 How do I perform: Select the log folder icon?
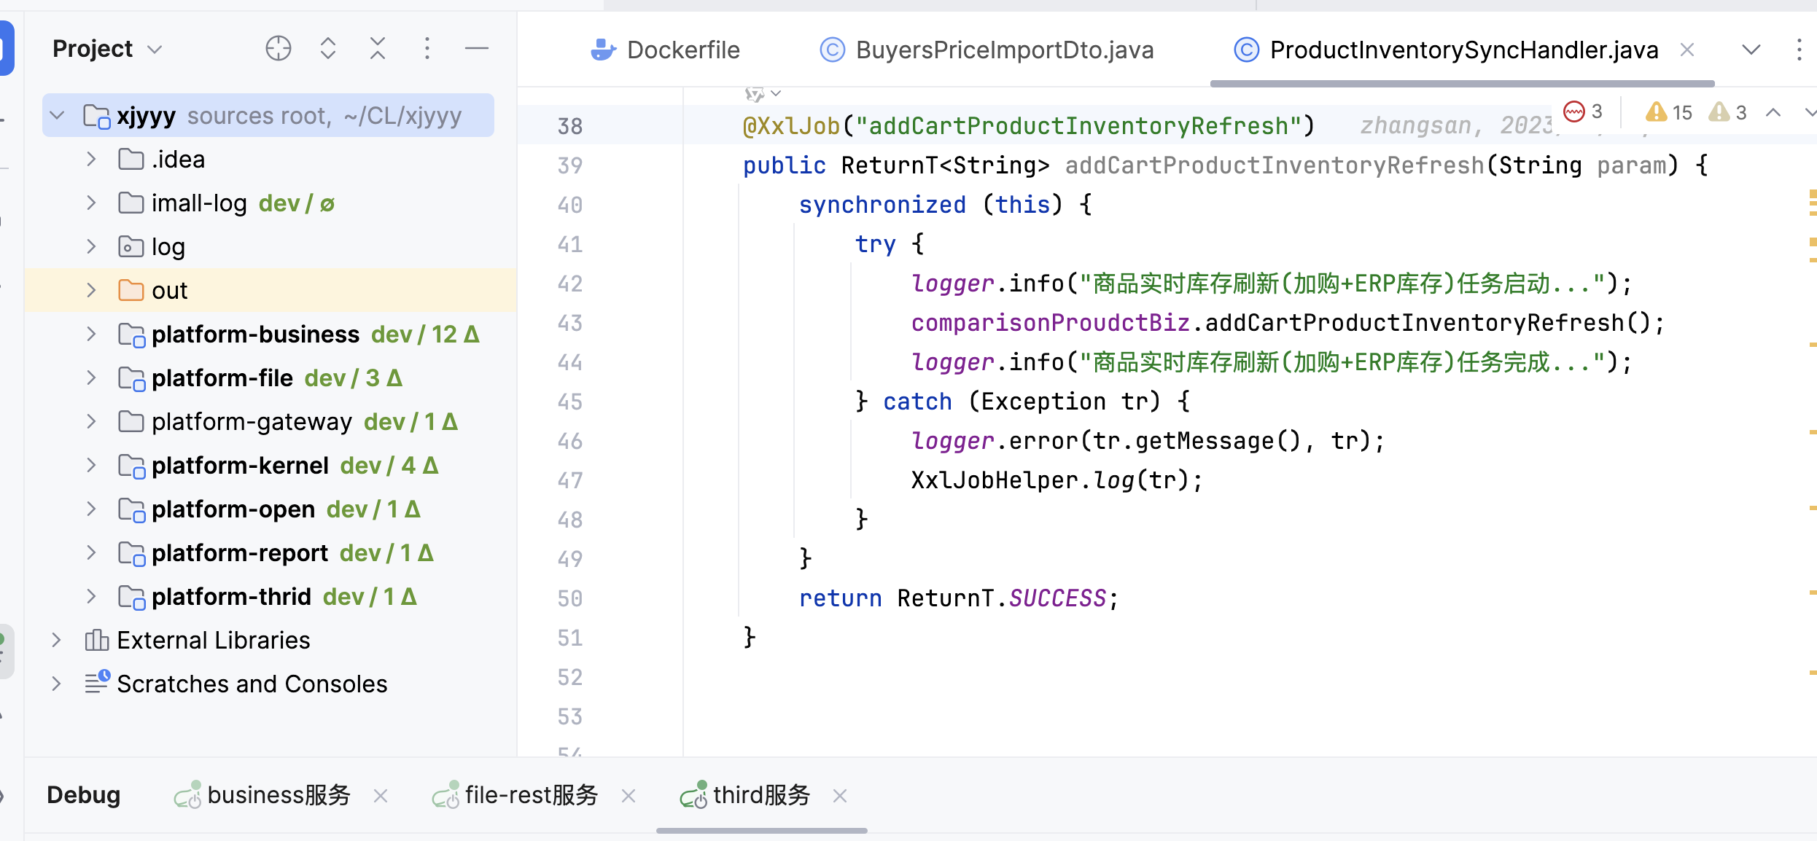(x=131, y=246)
